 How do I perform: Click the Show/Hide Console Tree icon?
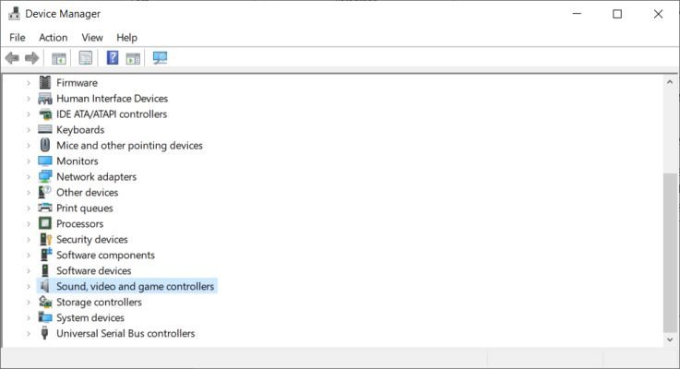(58, 58)
